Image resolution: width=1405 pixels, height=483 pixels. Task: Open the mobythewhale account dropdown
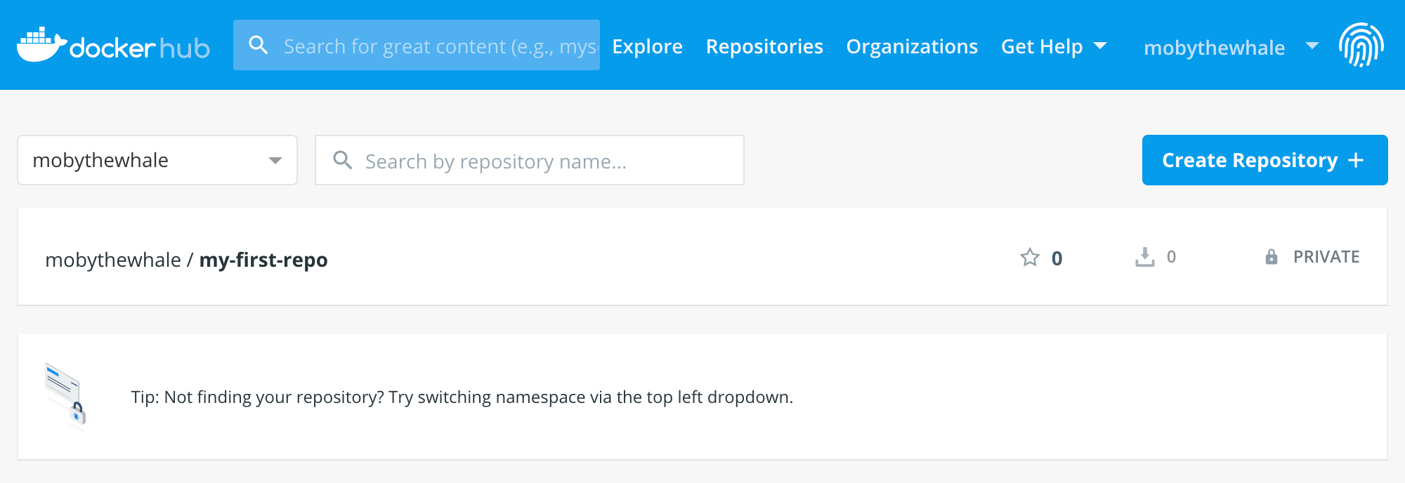(x=1234, y=46)
